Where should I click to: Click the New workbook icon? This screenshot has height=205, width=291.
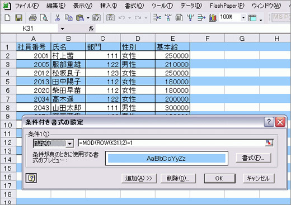(x=7, y=18)
